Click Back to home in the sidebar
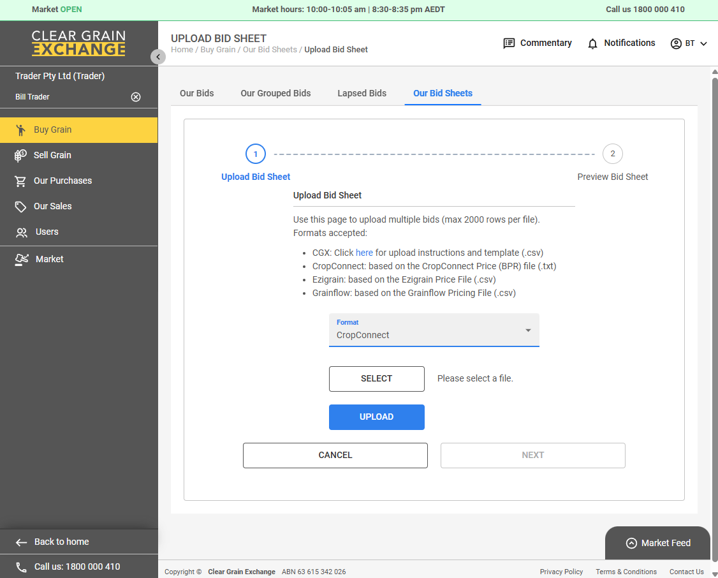 [79, 542]
